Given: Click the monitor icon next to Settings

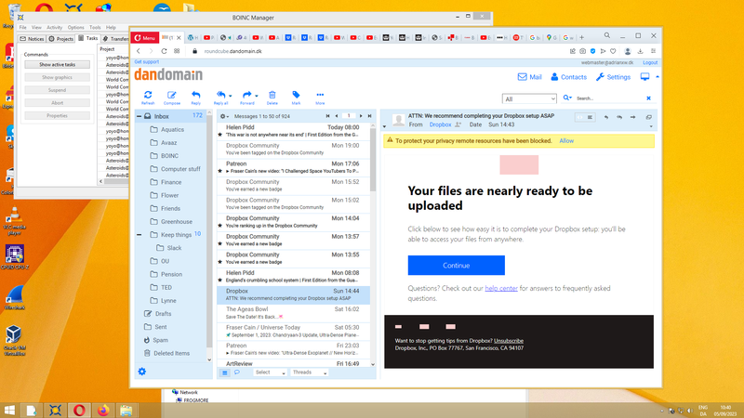Looking at the screenshot, I should (644, 77).
